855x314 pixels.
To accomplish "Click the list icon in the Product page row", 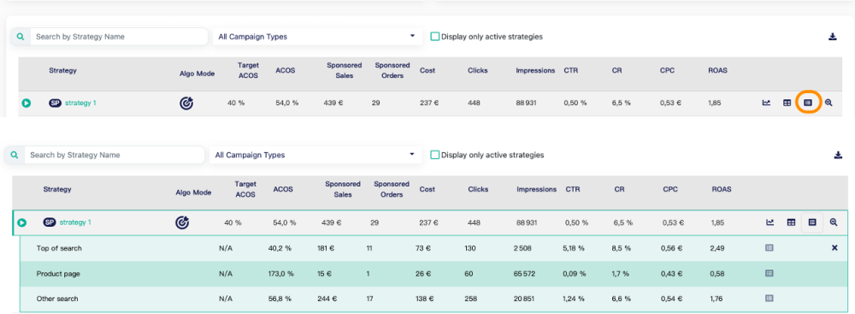I will [x=769, y=273].
